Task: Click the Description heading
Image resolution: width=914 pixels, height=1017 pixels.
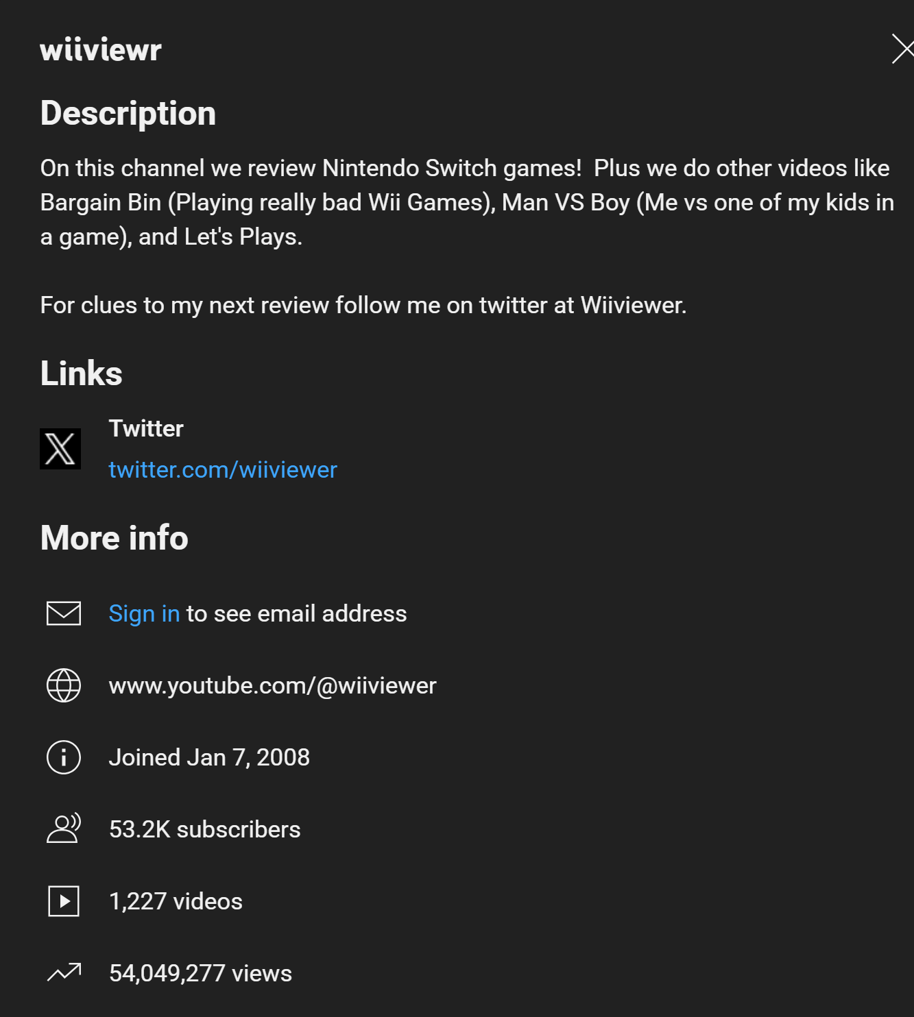Action: pos(128,114)
